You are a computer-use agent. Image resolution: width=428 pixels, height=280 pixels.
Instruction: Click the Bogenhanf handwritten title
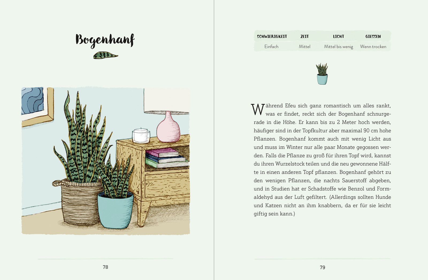click(105, 40)
